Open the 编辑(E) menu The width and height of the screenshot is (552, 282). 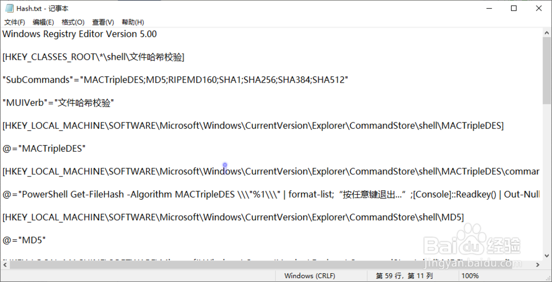click(43, 22)
